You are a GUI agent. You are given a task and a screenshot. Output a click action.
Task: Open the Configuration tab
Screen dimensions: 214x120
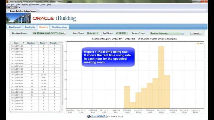pos(60,27)
